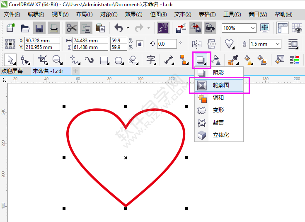Publish to PDF icon
Screen dimensions: 305x222
coord(210,28)
